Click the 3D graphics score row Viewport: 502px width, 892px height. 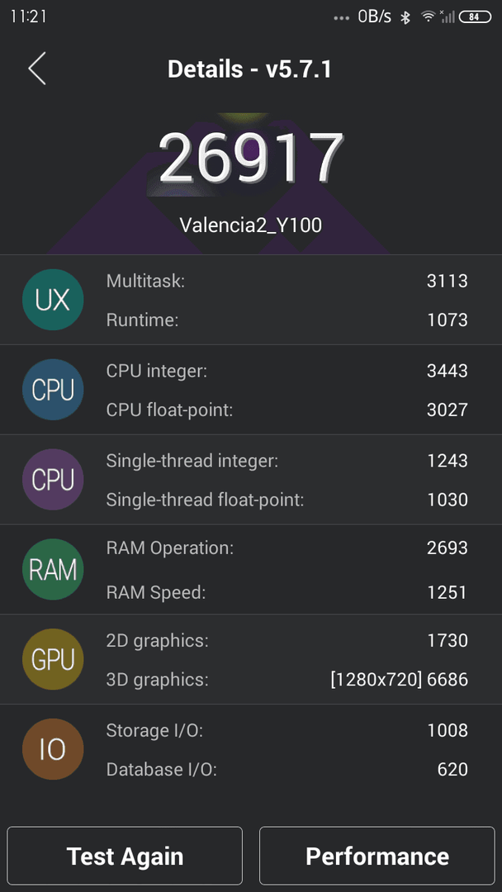pyautogui.click(x=287, y=679)
